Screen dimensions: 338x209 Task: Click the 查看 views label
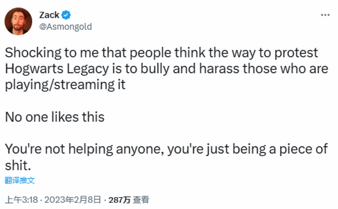tap(141, 200)
